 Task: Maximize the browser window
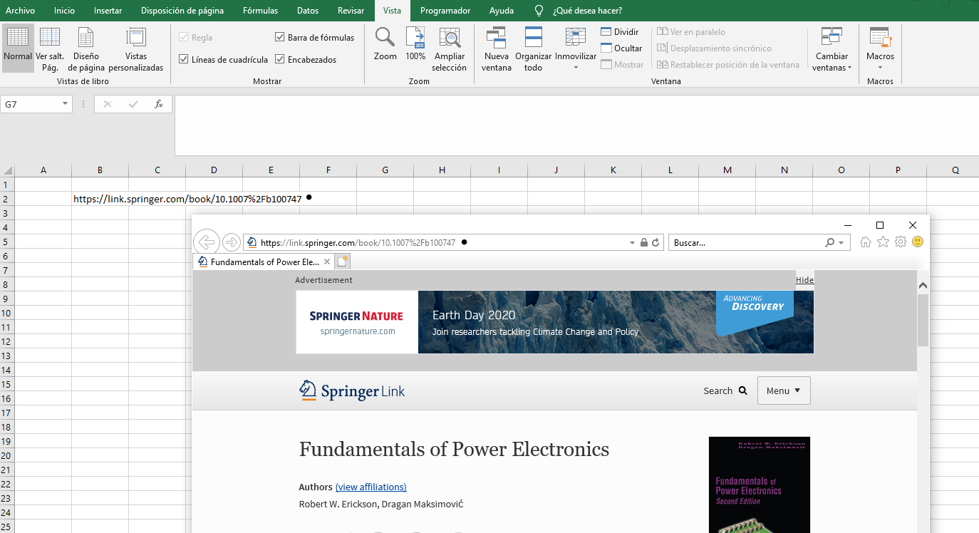pos(880,225)
